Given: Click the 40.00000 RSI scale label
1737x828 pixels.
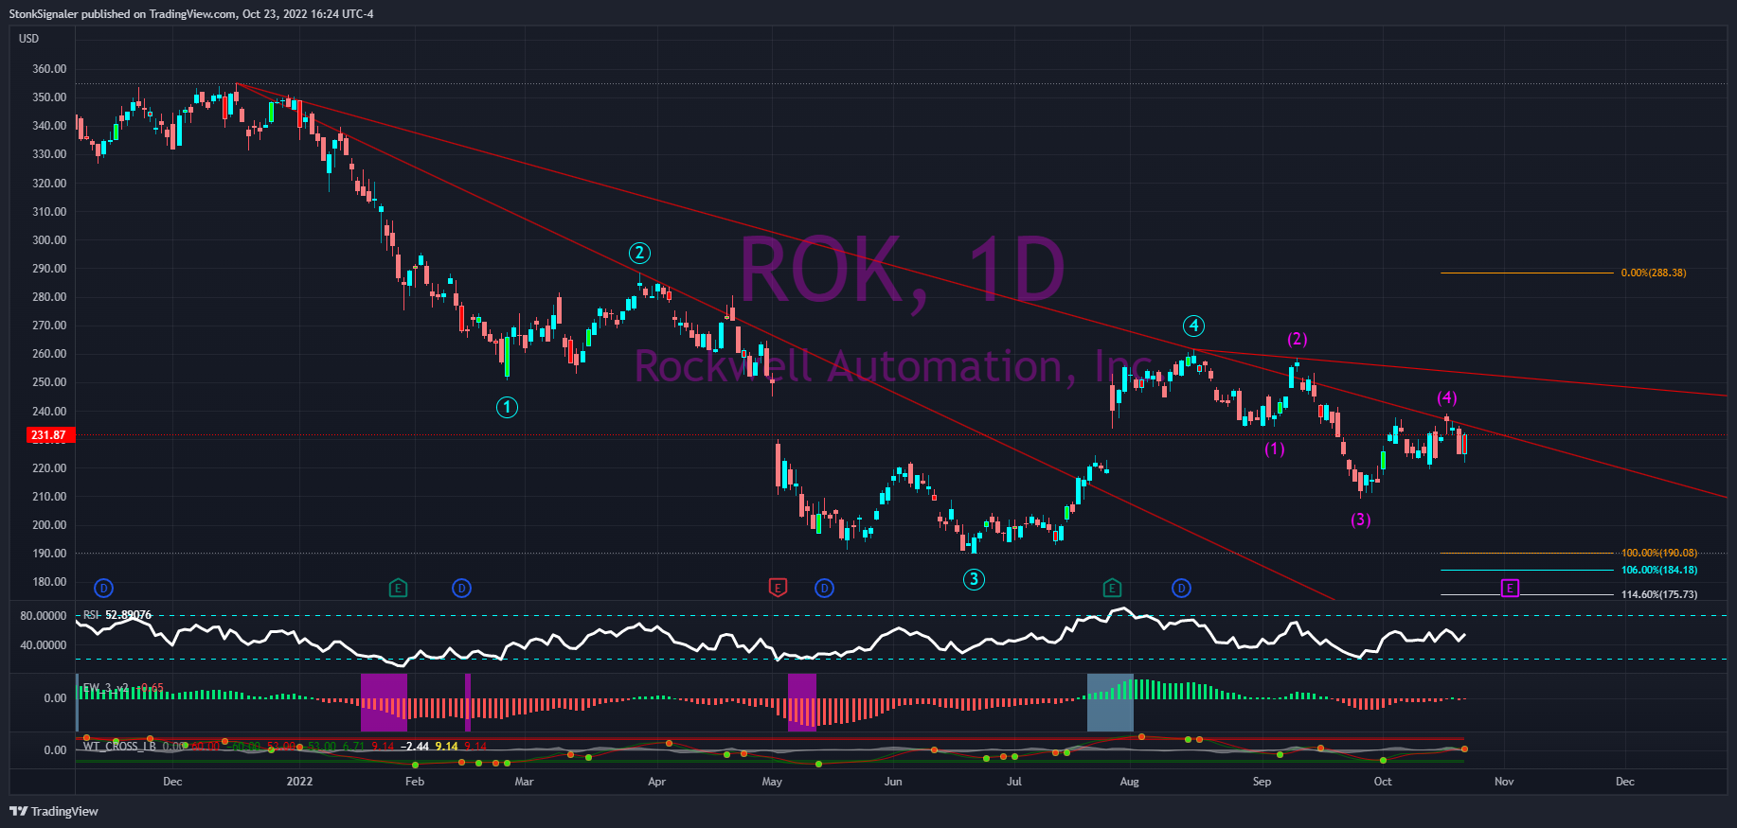Looking at the screenshot, I should [44, 645].
